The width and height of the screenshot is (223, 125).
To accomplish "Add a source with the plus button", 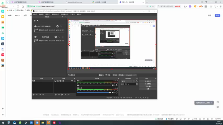I will (x=55, y=94).
